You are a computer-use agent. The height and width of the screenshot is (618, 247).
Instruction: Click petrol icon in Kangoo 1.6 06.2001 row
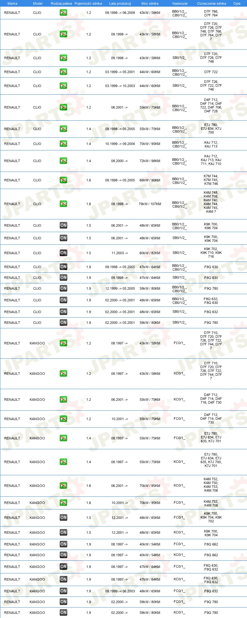click(63, 486)
